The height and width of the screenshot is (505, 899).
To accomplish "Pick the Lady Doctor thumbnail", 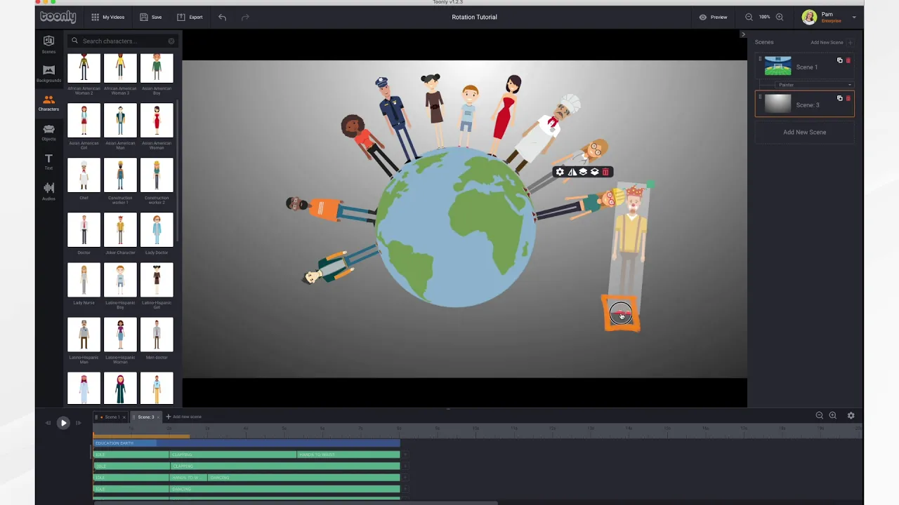I will pyautogui.click(x=157, y=229).
